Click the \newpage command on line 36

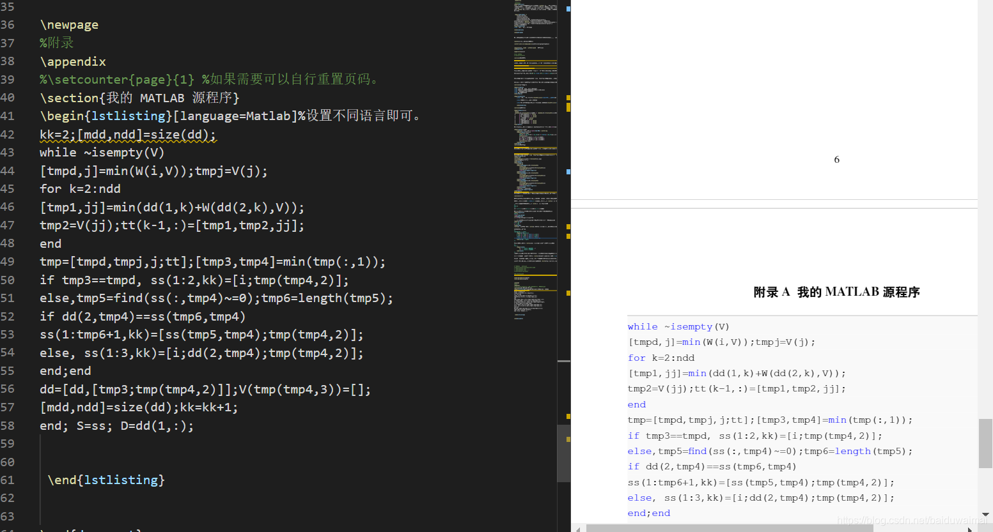pyautogui.click(x=69, y=25)
